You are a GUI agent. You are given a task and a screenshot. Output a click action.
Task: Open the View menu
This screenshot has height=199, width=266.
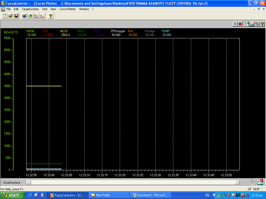53,9
